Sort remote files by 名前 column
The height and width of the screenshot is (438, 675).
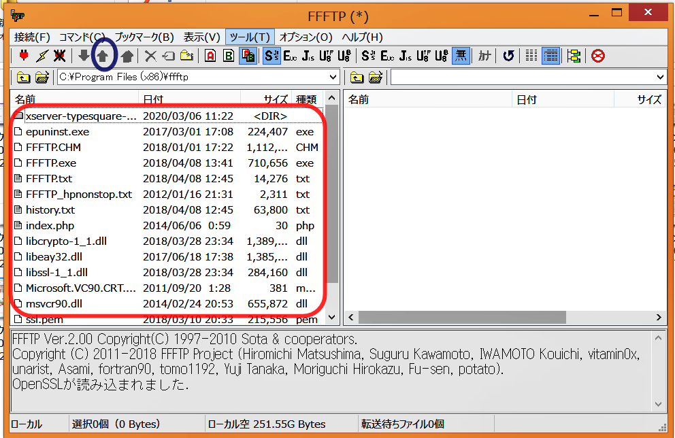pyautogui.click(x=428, y=99)
